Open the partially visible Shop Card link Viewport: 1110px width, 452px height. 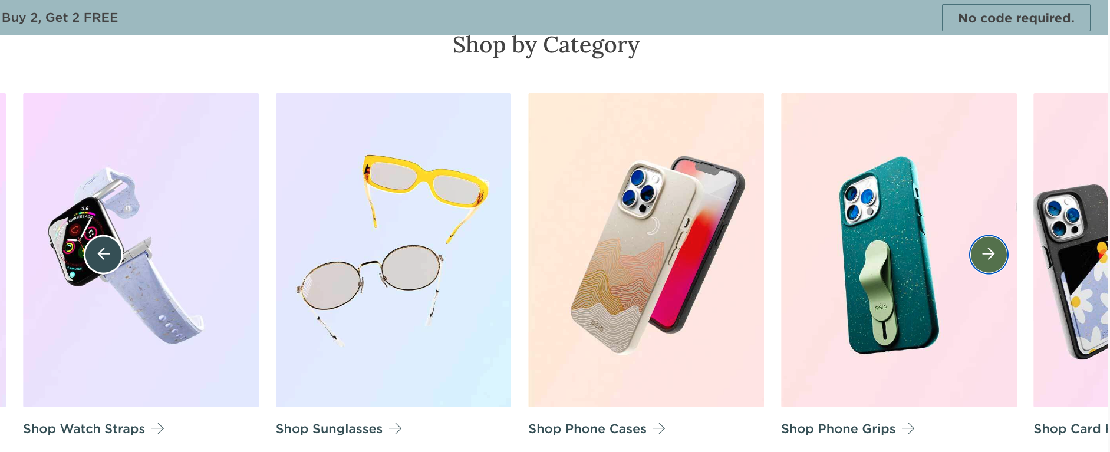coord(1071,428)
